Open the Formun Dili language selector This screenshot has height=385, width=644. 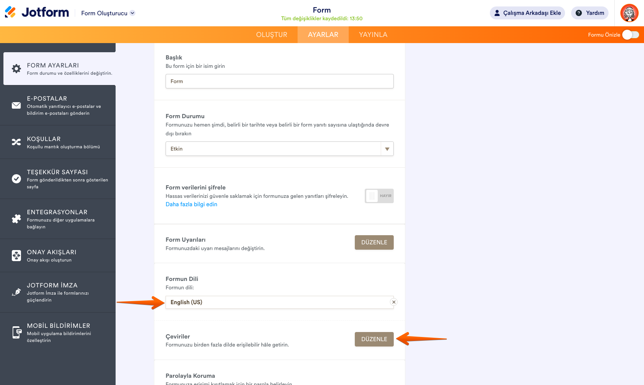(x=278, y=302)
